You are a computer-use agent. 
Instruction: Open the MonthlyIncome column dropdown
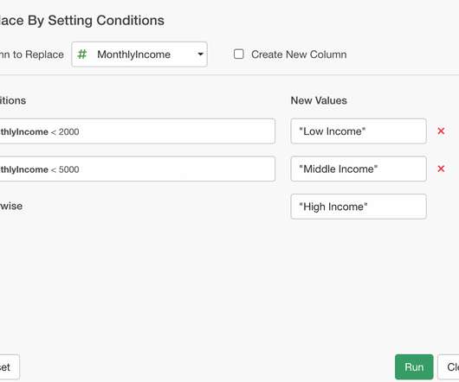139,54
